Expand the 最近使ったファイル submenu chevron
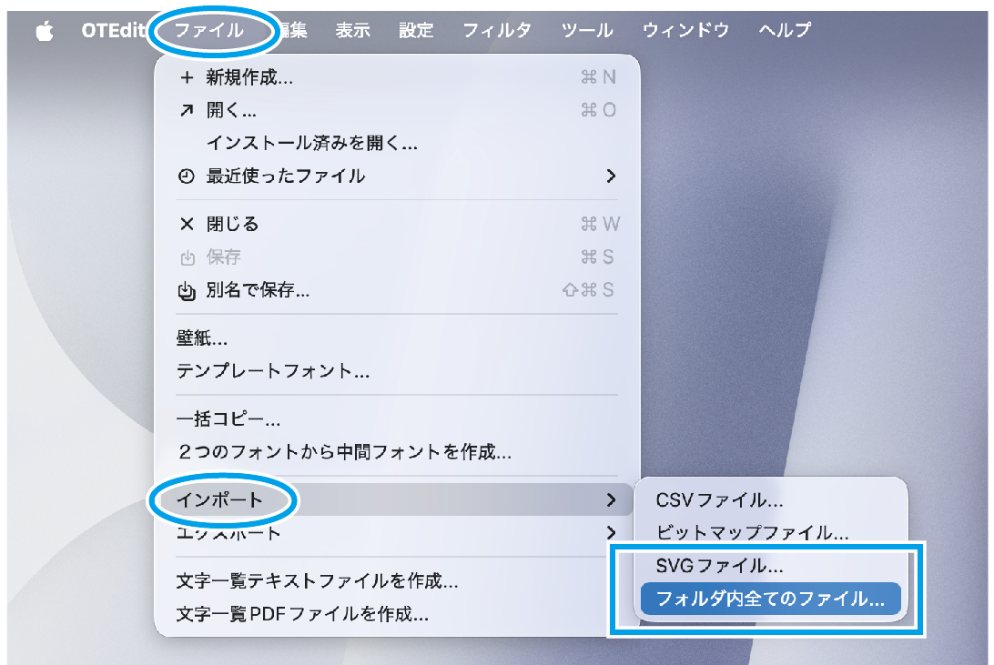The width and height of the screenshot is (994, 665). (x=611, y=176)
